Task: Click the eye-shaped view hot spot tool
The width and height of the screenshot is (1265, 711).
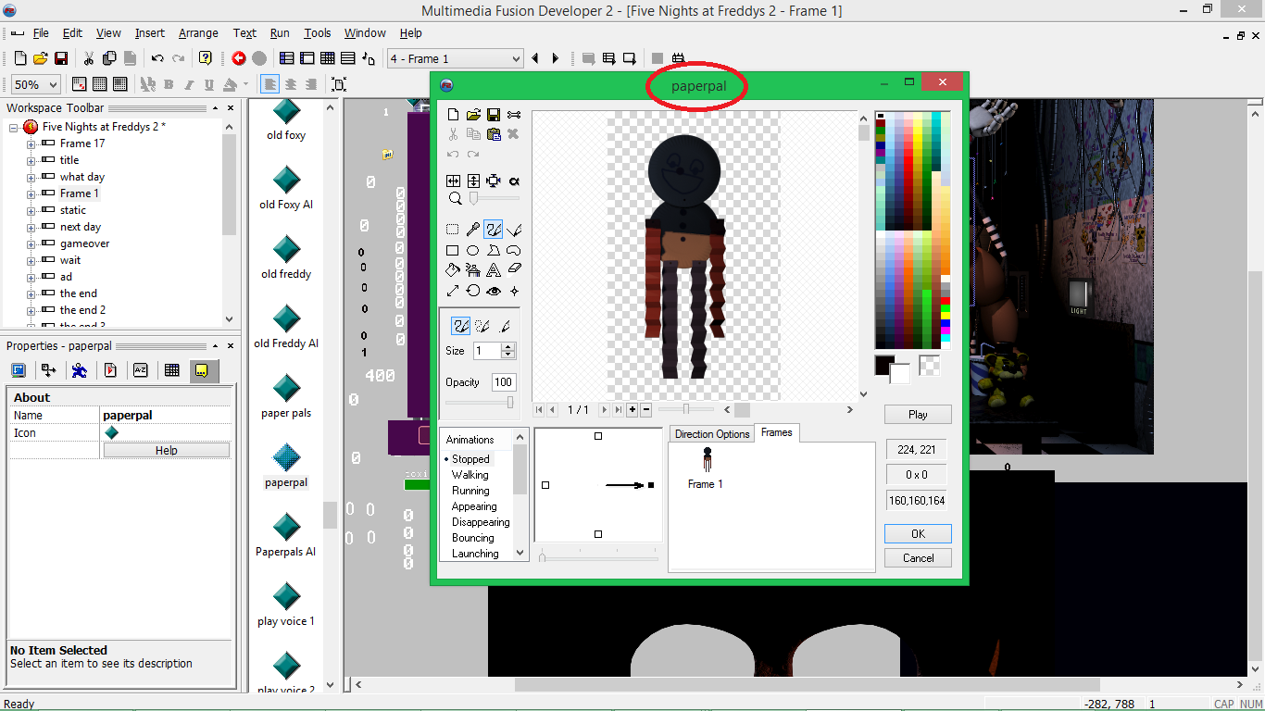Action: pos(494,291)
